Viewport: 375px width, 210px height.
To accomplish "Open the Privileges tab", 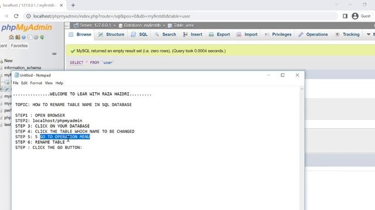I will coord(278,34).
